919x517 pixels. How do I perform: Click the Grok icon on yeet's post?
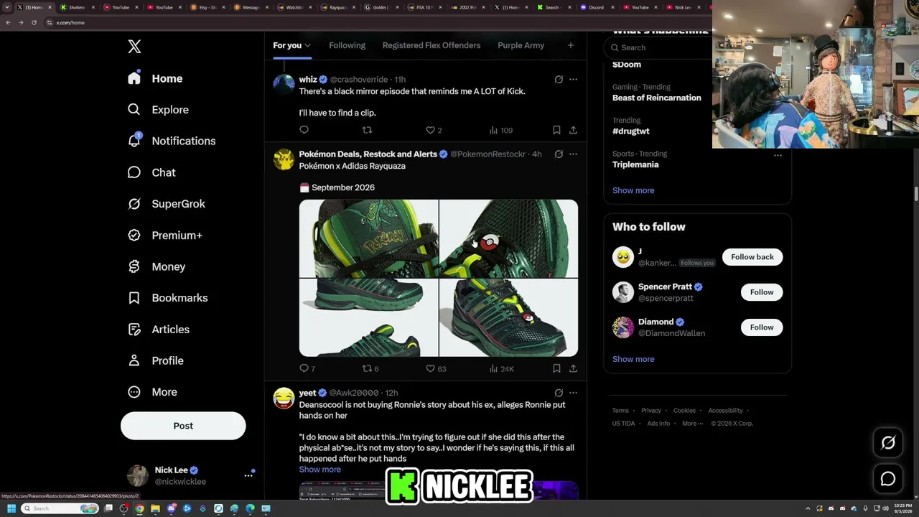[x=559, y=393]
